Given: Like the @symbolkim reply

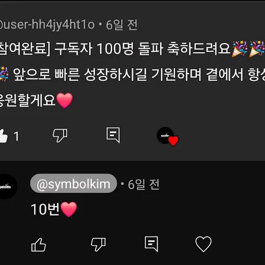Looking at the screenshot, I should pyautogui.click(x=38, y=245).
